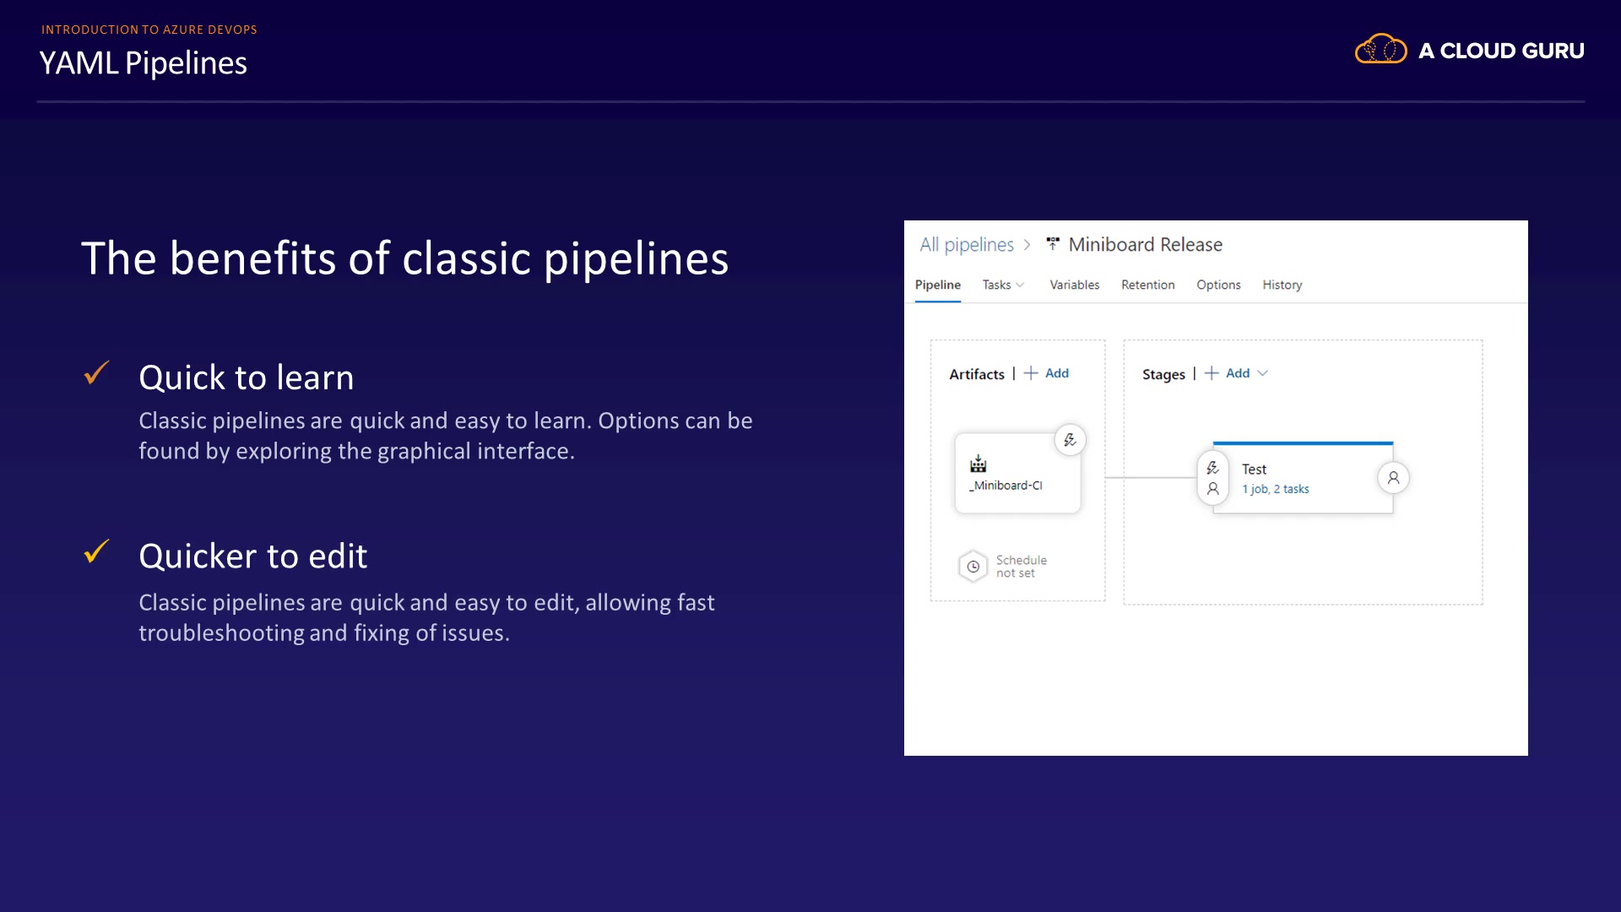
Task: Click the Miniboard Release pipeline title
Action: coord(1145,245)
